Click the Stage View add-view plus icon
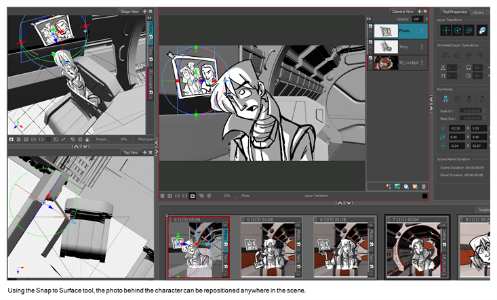497x300 pixels. coord(144,12)
